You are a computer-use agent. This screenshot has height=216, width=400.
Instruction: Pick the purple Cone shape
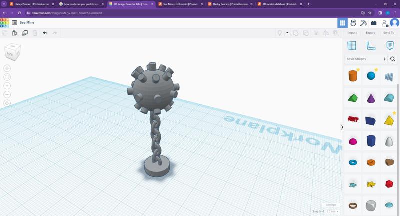point(371,98)
